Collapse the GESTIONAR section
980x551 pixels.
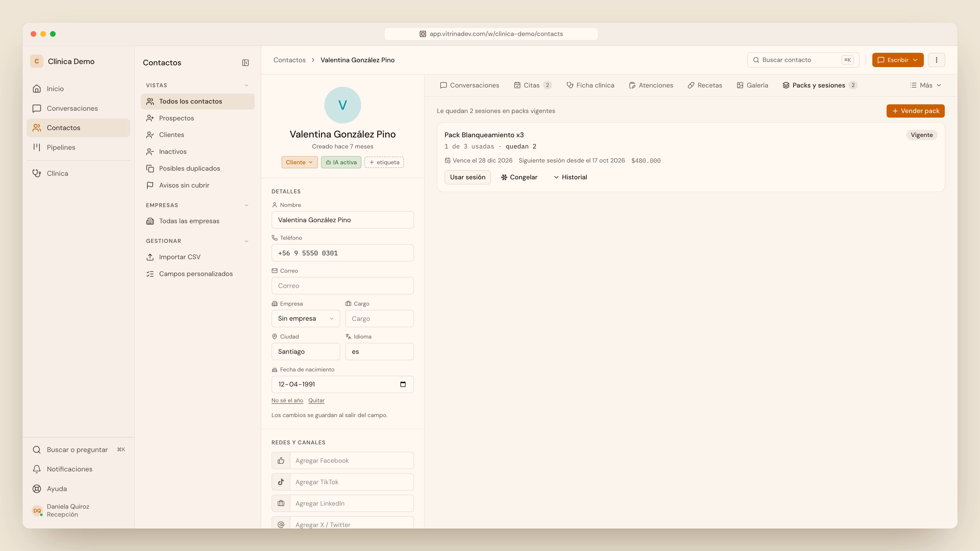click(x=247, y=241)
